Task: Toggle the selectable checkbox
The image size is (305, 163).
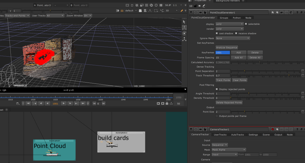Action: click(246, 24)
